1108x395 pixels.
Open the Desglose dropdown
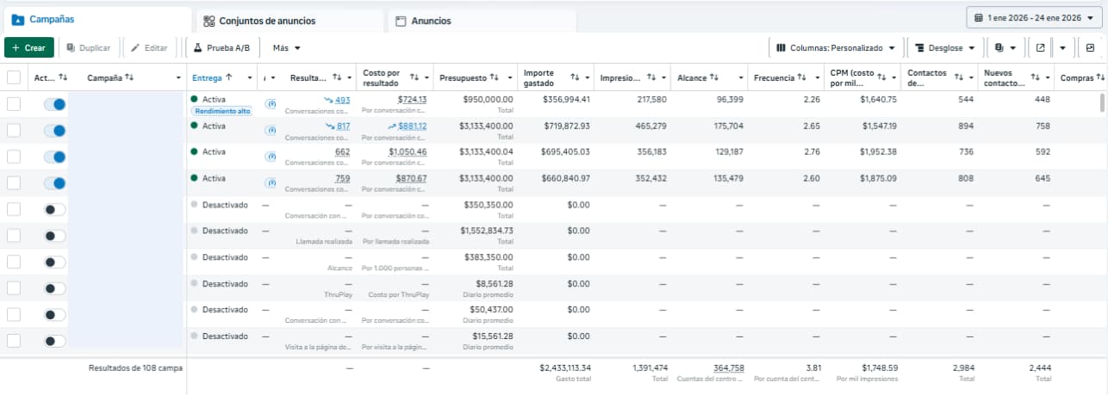(946, 48)
